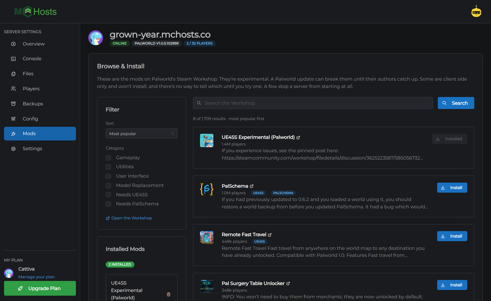This screenshot has width=491, height=301.
Task: Select the Mods sidebar item
Action: (x=40, y=133)
